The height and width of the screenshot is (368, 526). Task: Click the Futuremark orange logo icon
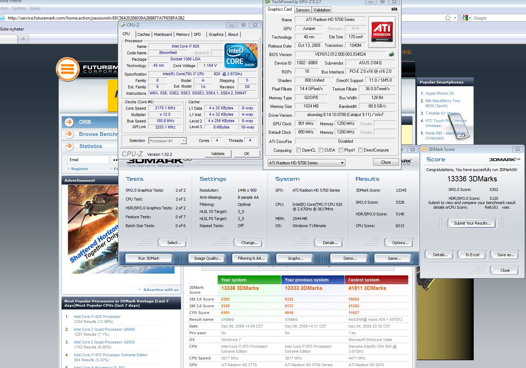click(x=67, y=68)
